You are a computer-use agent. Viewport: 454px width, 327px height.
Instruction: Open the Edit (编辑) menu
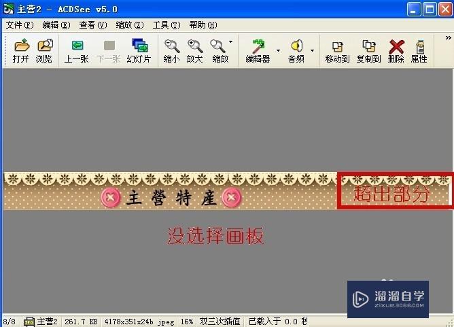(56, 25)
